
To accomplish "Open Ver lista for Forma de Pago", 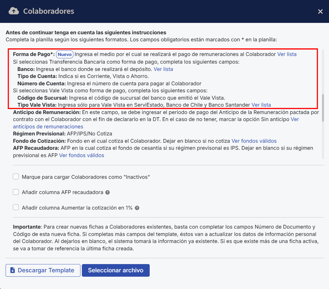I will (x=287, y=54).
